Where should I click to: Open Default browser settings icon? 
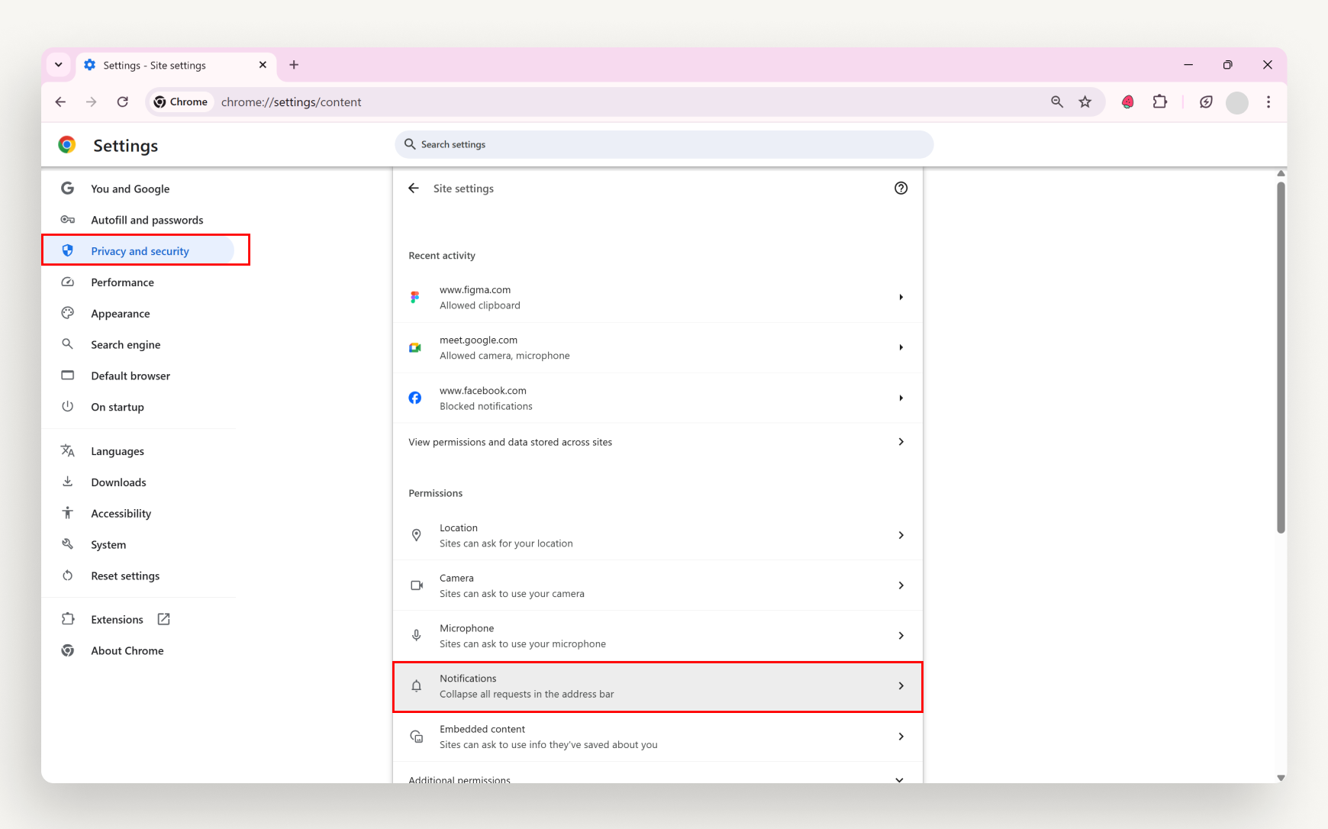[68, 375]
